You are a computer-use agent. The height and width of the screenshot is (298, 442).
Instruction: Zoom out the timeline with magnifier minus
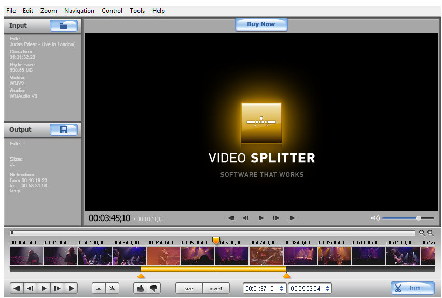coord(422,233)
